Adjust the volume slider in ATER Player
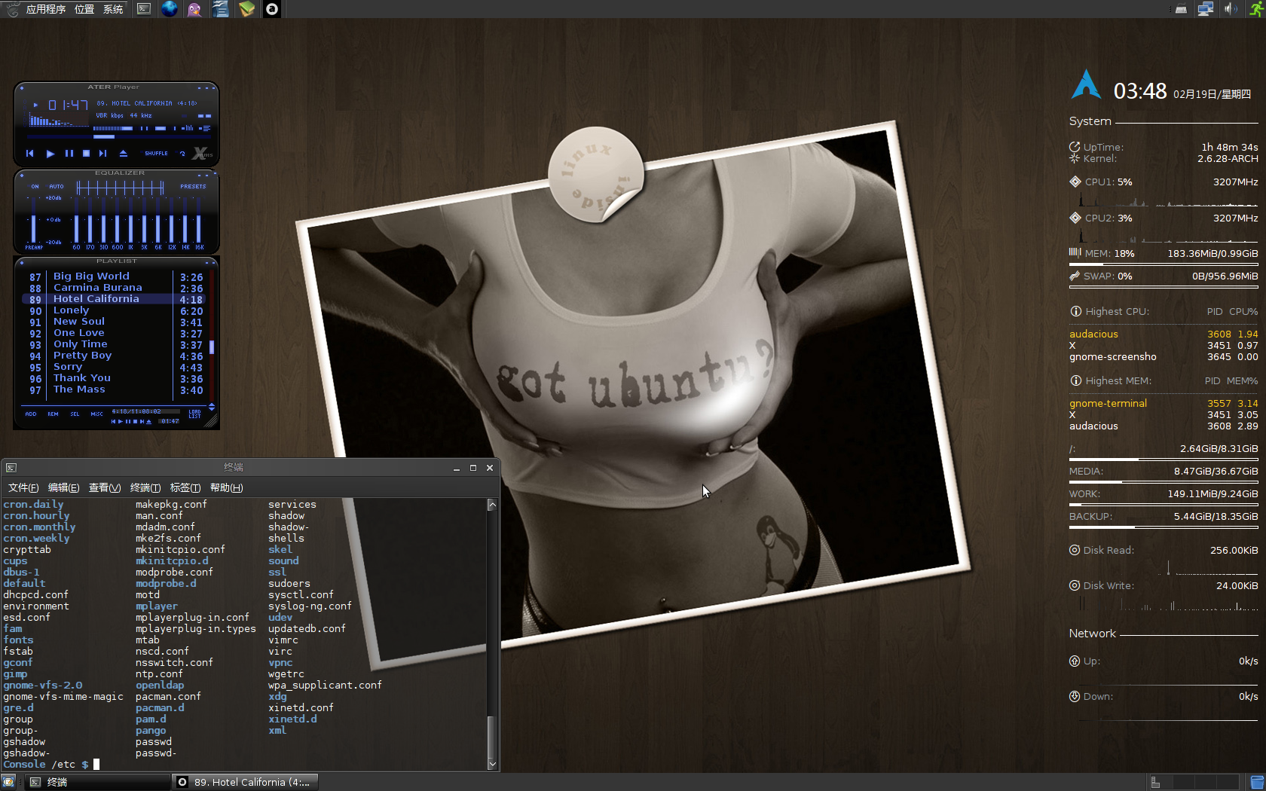This screenshot has height=791, width=1266. pos(113,128)
